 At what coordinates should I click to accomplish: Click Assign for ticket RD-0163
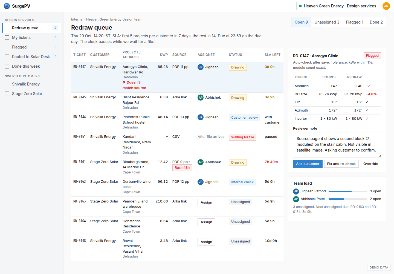pos(206,202)
